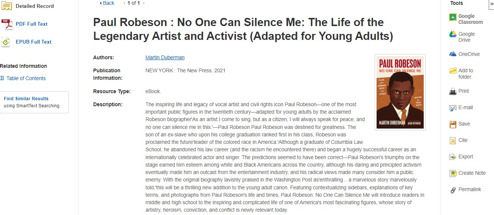Click the Export tool icon
This screenshot has width=494, height=215.
[452, 157]
